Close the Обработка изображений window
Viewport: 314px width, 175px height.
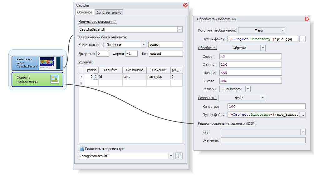307,19
